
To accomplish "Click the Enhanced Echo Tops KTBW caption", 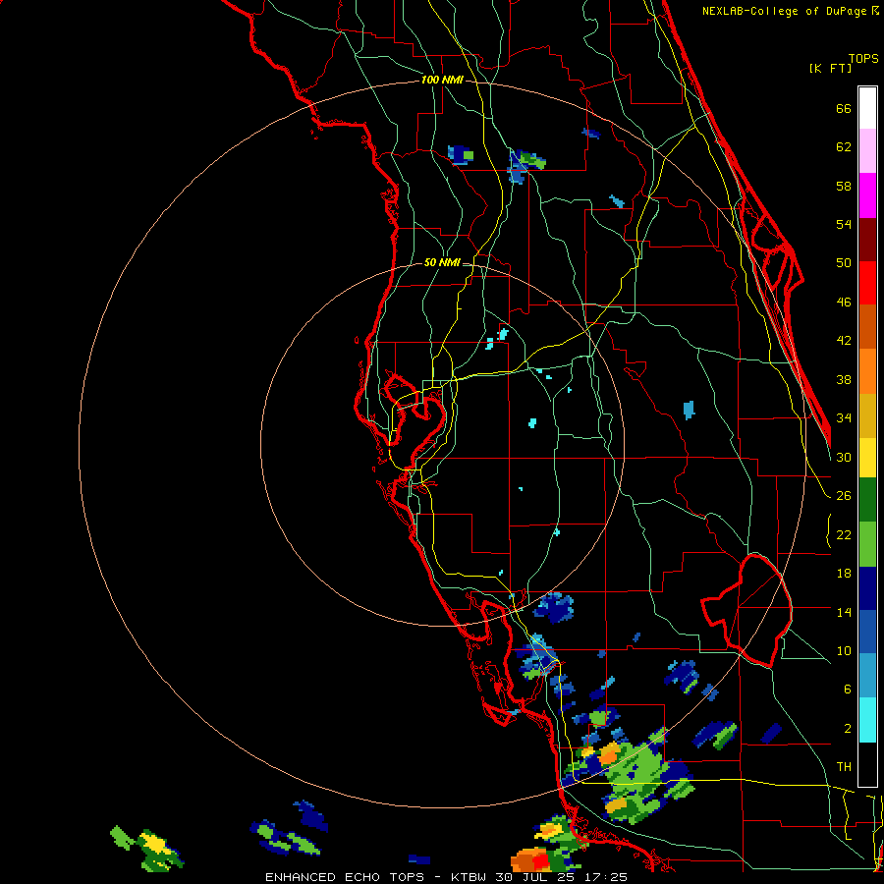I will click(446, 877).
